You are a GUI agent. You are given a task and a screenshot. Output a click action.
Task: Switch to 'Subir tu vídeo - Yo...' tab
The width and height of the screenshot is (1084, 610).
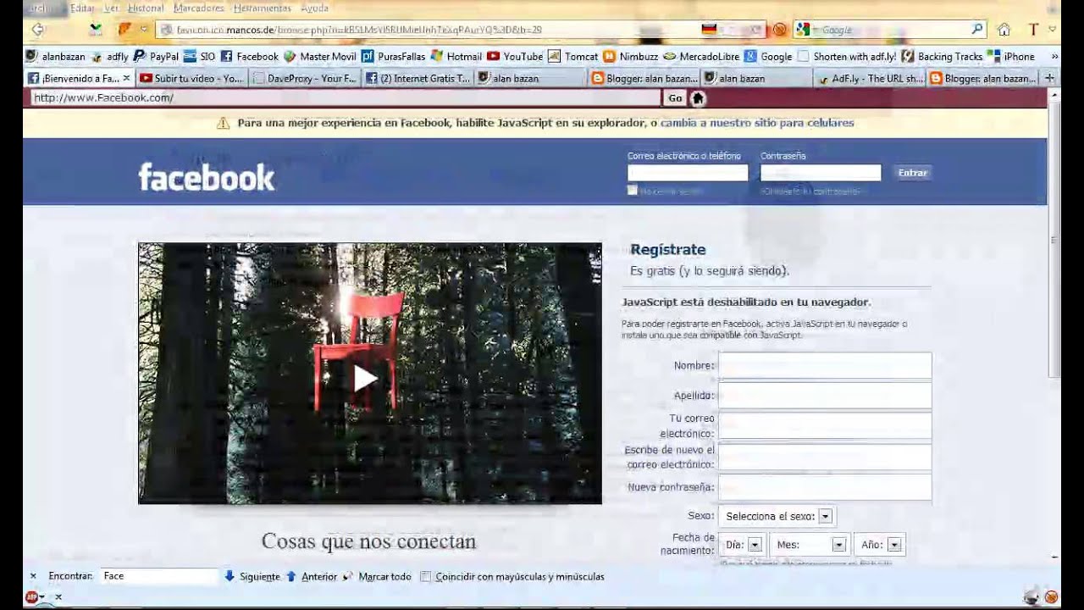tap(191, 78)
